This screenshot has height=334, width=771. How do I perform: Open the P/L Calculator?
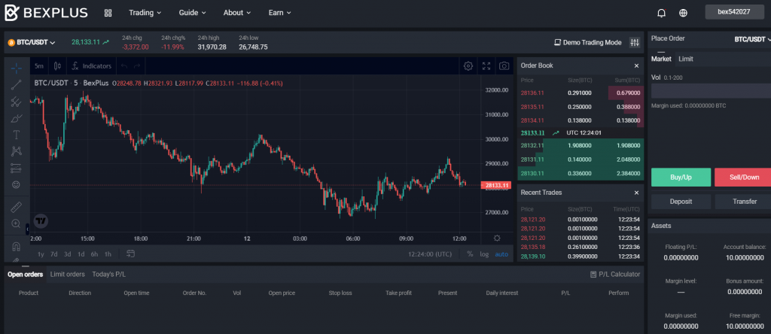tap(615, 274)
